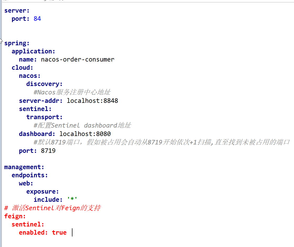Click the default 8719 port comment
294x247 pixels.
(162, 142)
